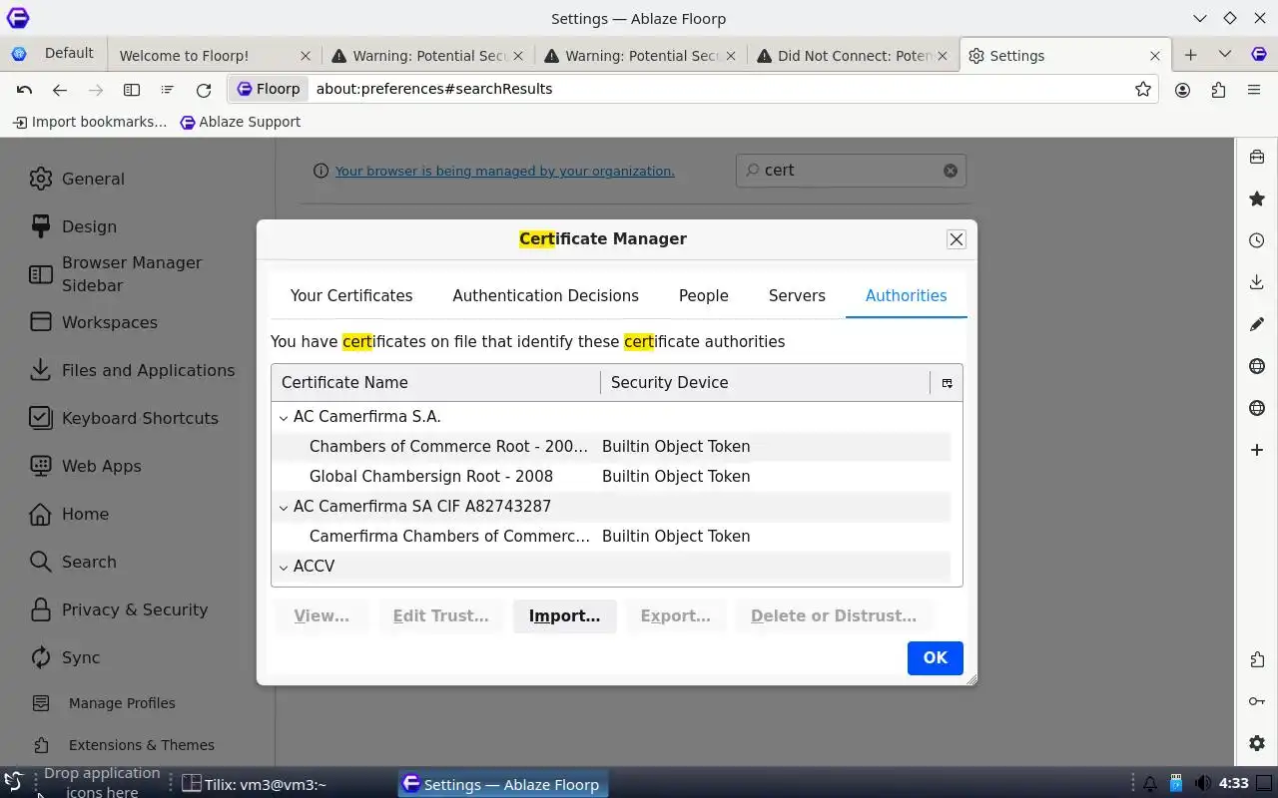The width and height of the screenshot is (1278, 798).
Task: Add a new panel with sidebar plus icon
Action: tap(1257, 450)
